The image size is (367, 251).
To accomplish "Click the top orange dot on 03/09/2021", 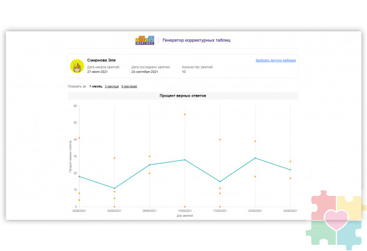I will (114, 158).
